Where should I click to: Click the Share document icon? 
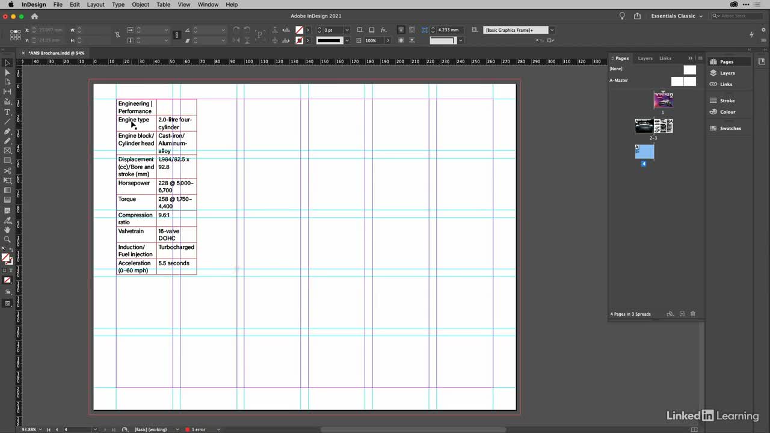point(637,16)
